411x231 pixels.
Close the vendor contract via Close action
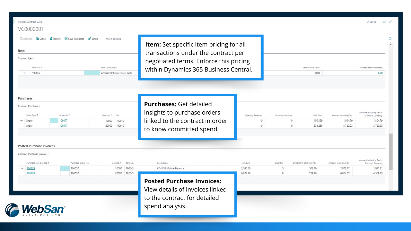(41, 39)
